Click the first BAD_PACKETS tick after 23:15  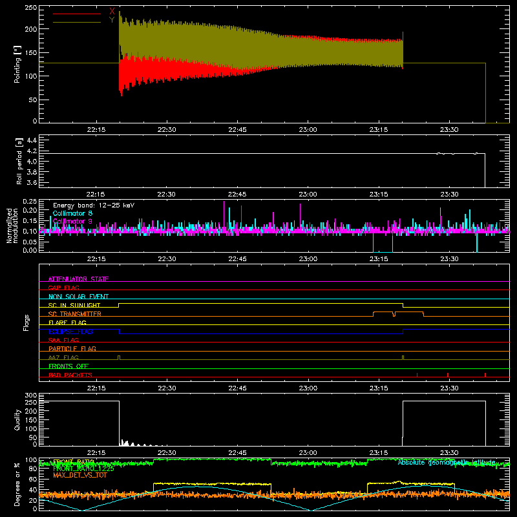(x=417, y=375)
